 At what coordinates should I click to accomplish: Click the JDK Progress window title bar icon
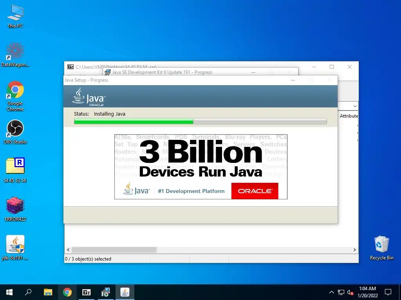click(x=108, y=72)
